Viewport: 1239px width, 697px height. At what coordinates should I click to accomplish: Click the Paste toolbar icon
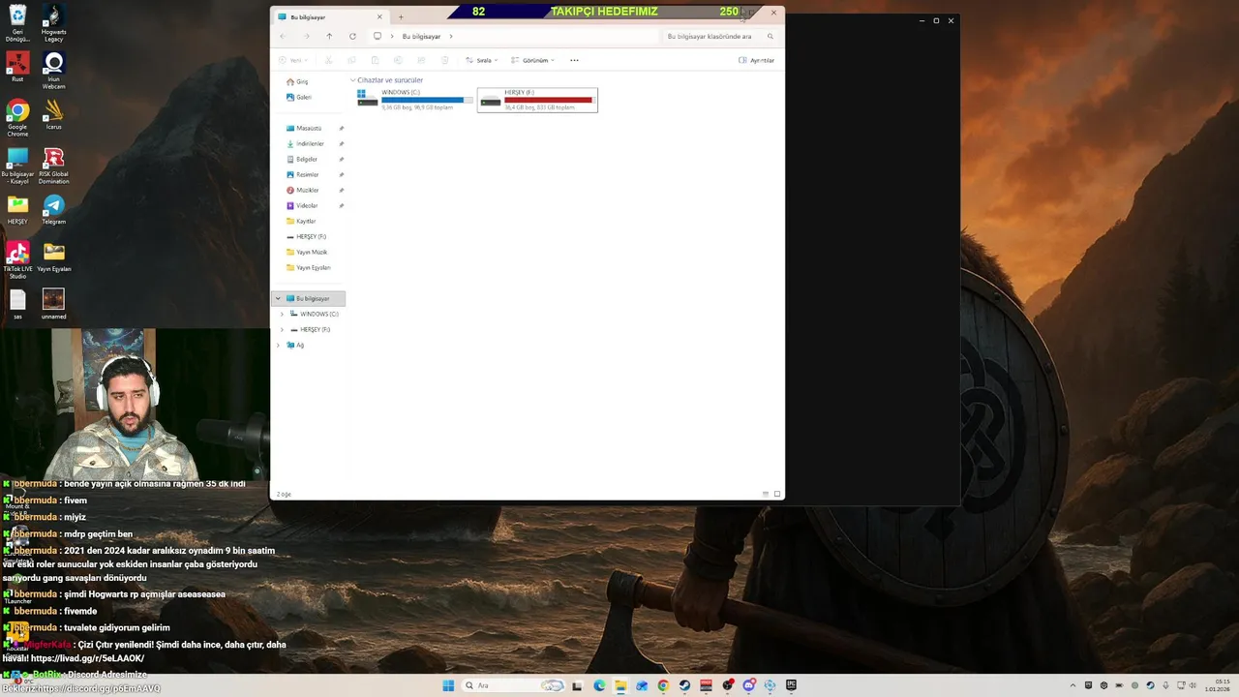pyautogui.click(x=376, y=60)
